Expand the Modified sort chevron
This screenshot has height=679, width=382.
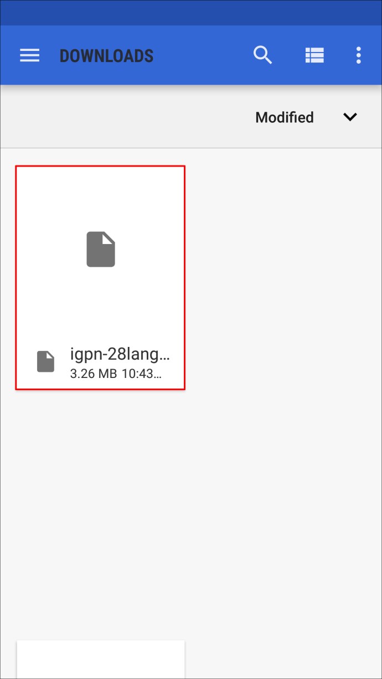350,117
